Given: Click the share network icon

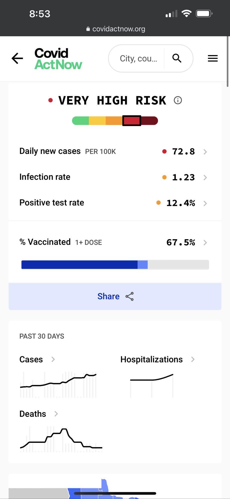Looking at the screenshot, I should click(129, 296).
